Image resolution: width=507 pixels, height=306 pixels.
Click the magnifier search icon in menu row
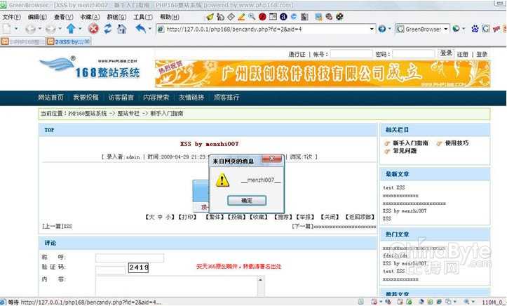252,17
